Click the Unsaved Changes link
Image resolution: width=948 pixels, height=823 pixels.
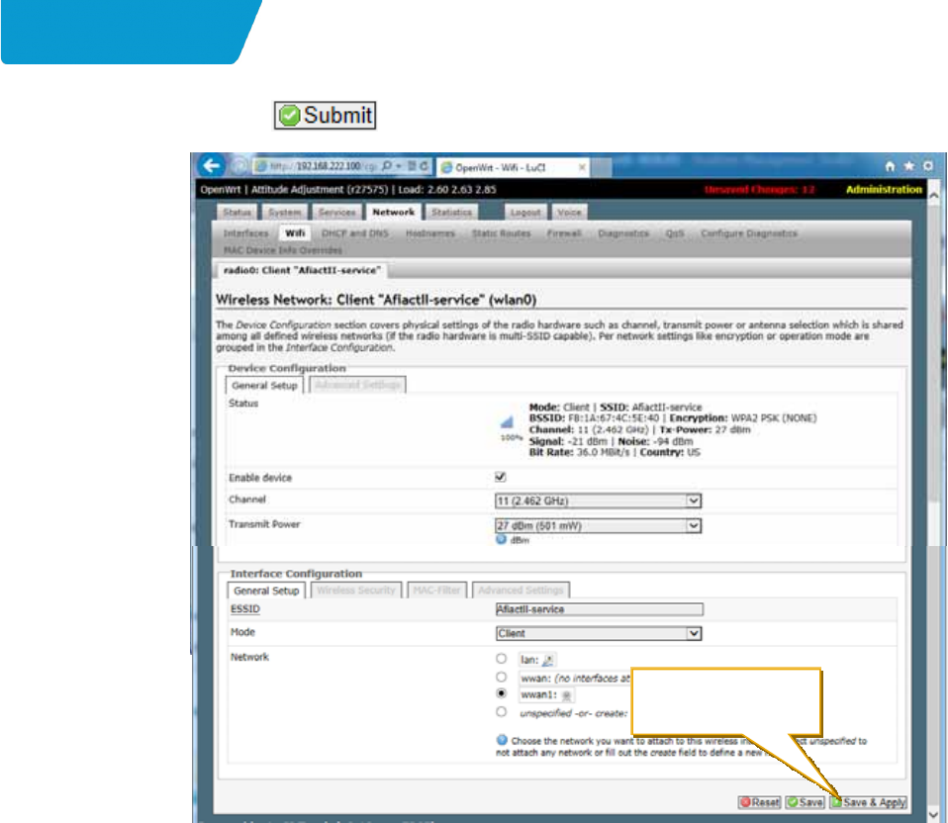tap(760, 190)
